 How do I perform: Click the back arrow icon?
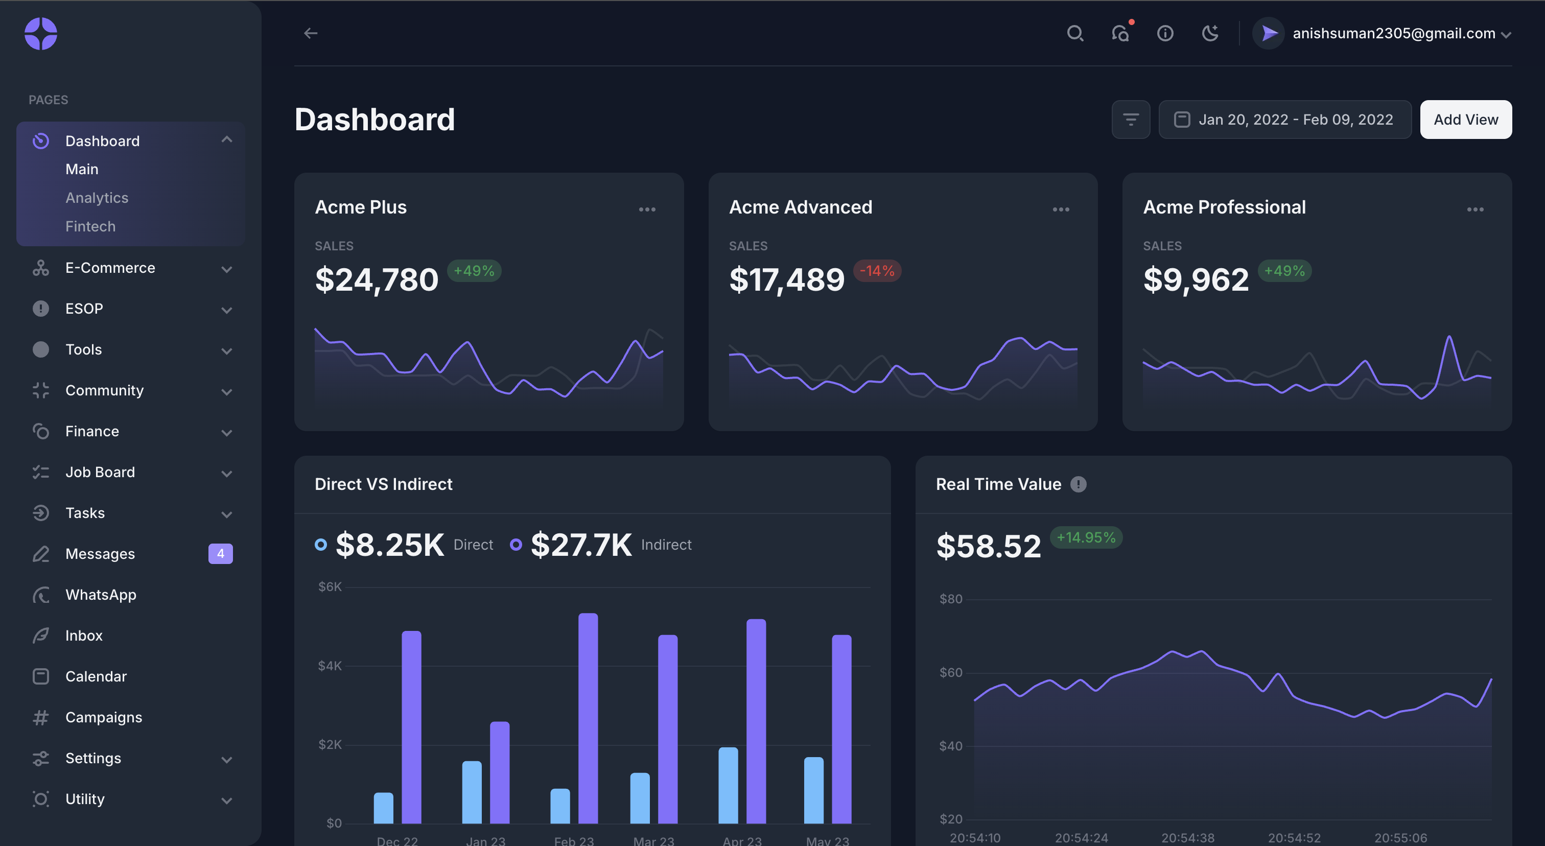311,33
